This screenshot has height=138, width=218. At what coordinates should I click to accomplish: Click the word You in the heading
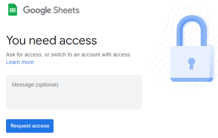point(16,40)
